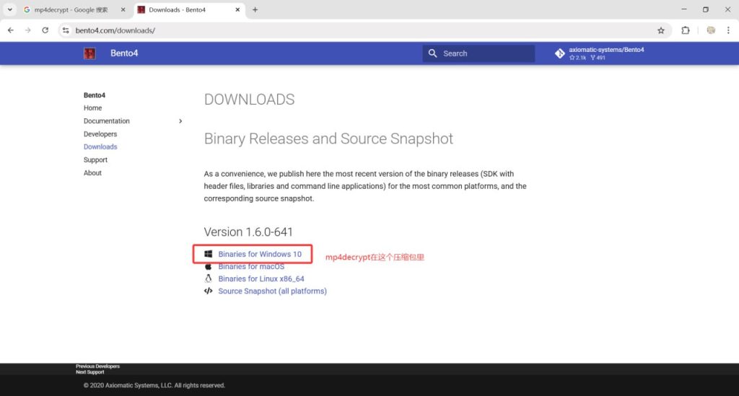Open Support in the sidebar
Viewport: 739px width, 396px height.
click(x=96, y=159)
